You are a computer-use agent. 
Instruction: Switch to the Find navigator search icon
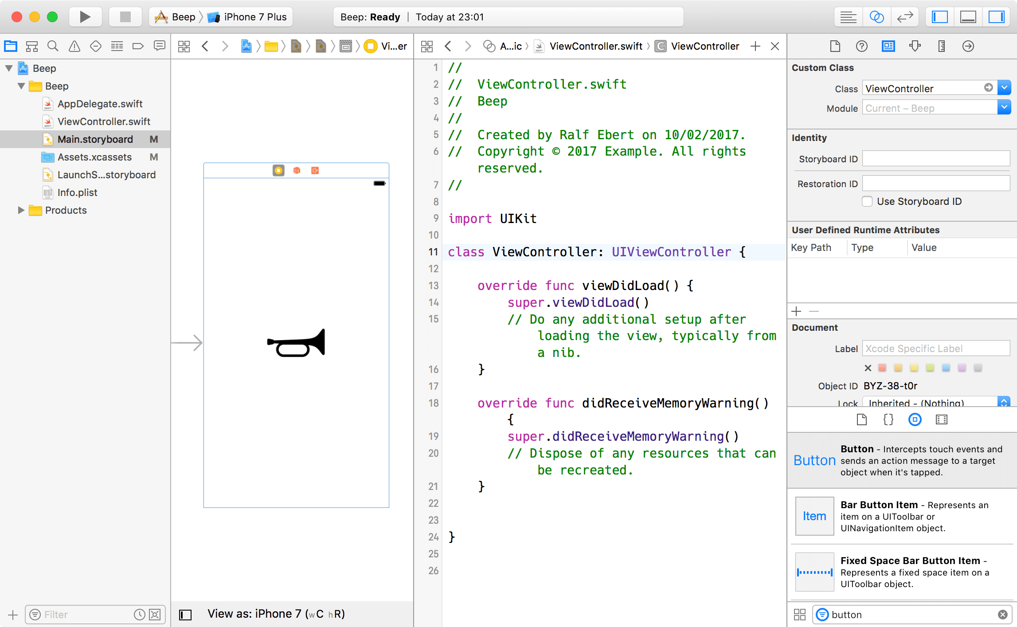click(x=53, y=46)
